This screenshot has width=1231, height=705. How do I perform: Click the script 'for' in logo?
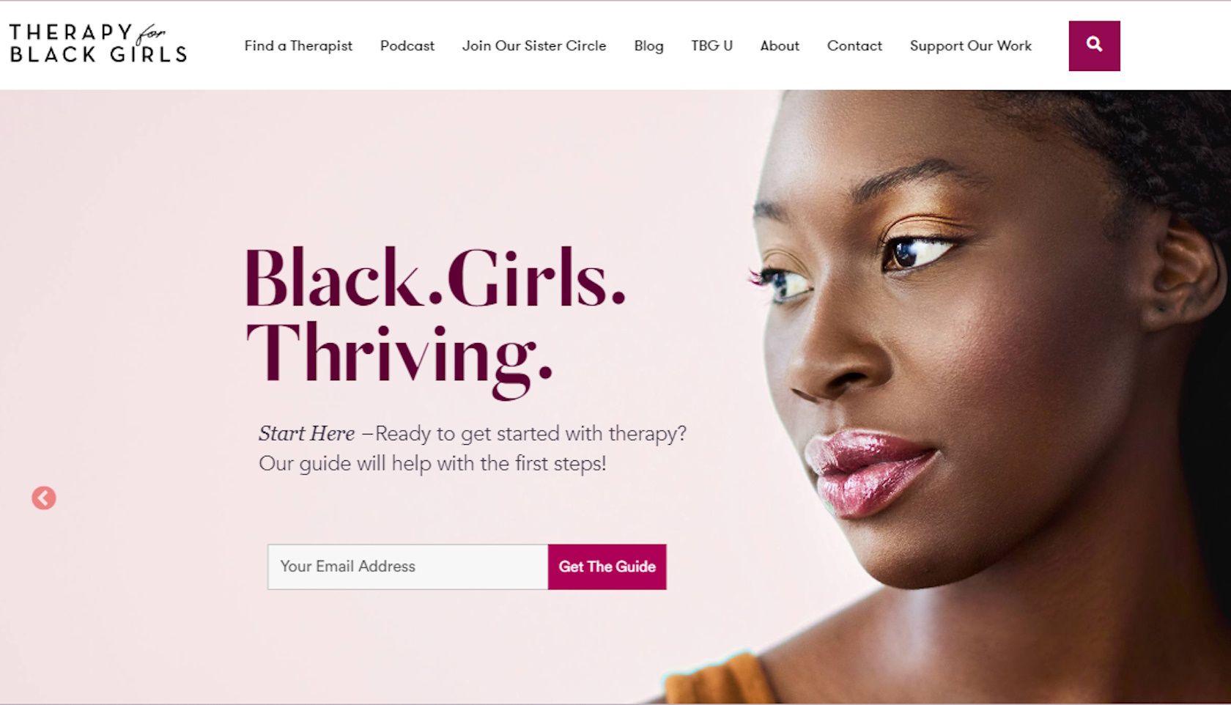pyautogui.click(x=152, y=34)
